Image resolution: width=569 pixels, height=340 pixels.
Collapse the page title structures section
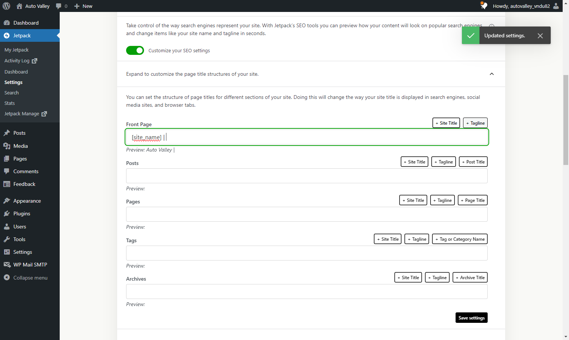pos(492,74)
